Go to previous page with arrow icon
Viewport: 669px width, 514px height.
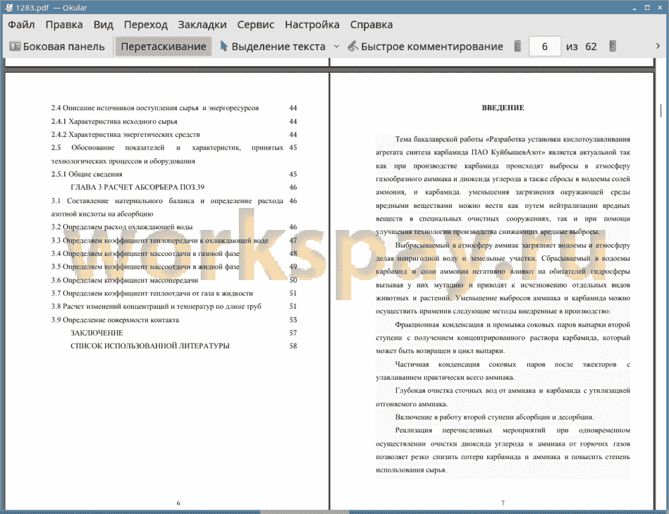(x=518, y=46)
